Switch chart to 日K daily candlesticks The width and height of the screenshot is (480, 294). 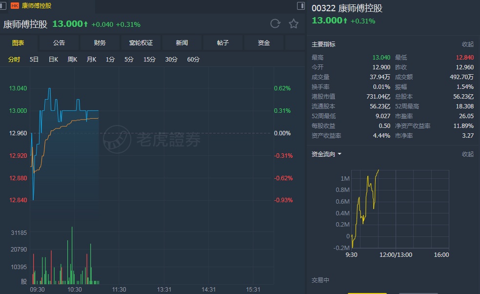53,60
